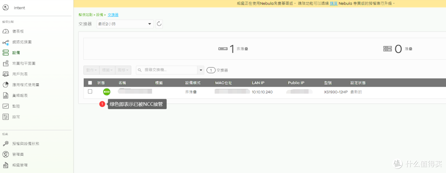Click the 交換器 breadcrumb link
Screen dimensions: 446x173
tap(113, 15)
